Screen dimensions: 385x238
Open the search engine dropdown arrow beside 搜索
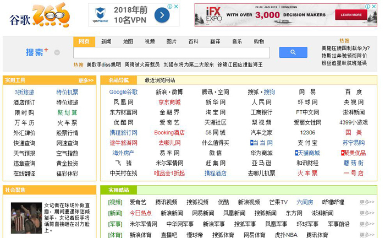57,53
